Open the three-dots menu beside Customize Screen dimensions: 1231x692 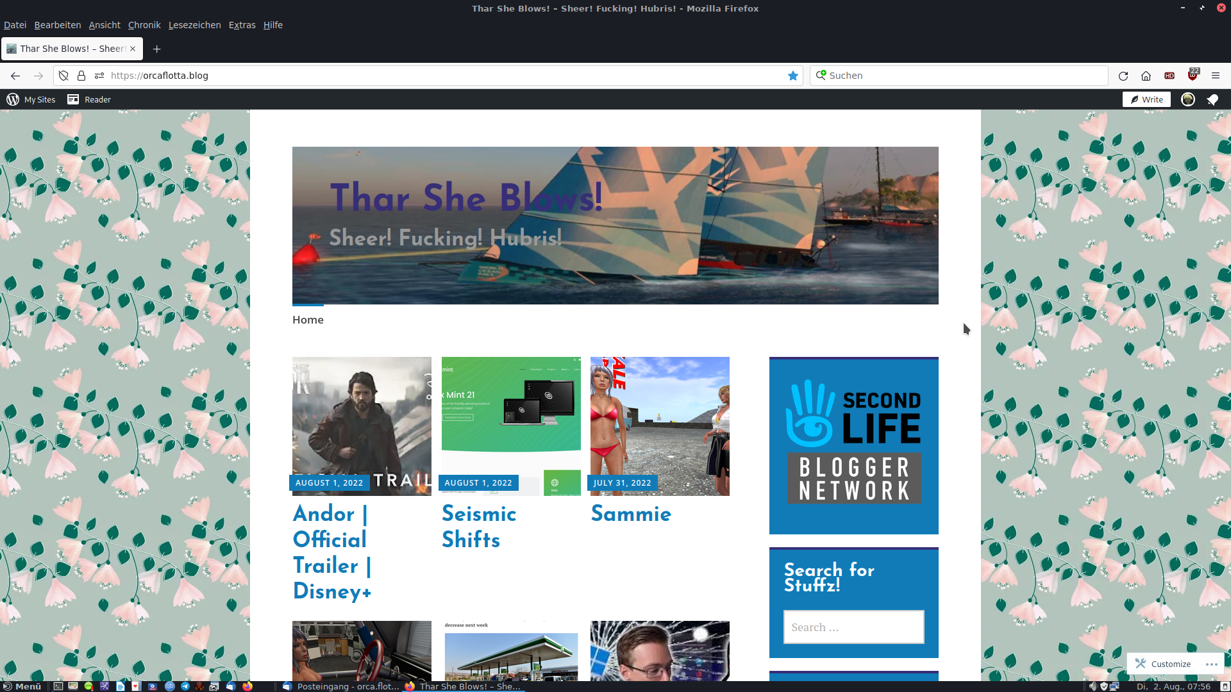click(x=1211, y=664)
